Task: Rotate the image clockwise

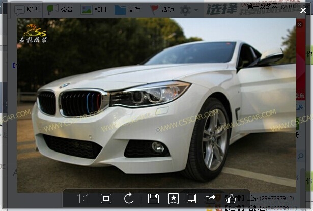Action: [129, 198]
